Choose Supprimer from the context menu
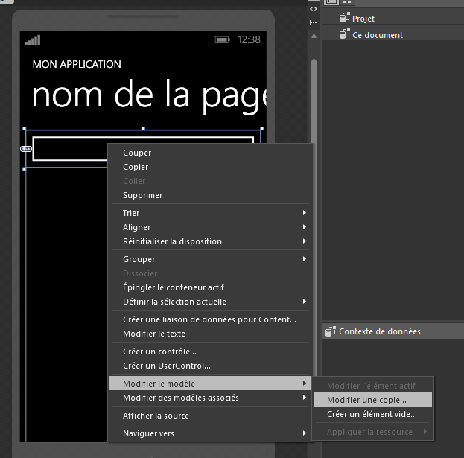 pos(211,195)
